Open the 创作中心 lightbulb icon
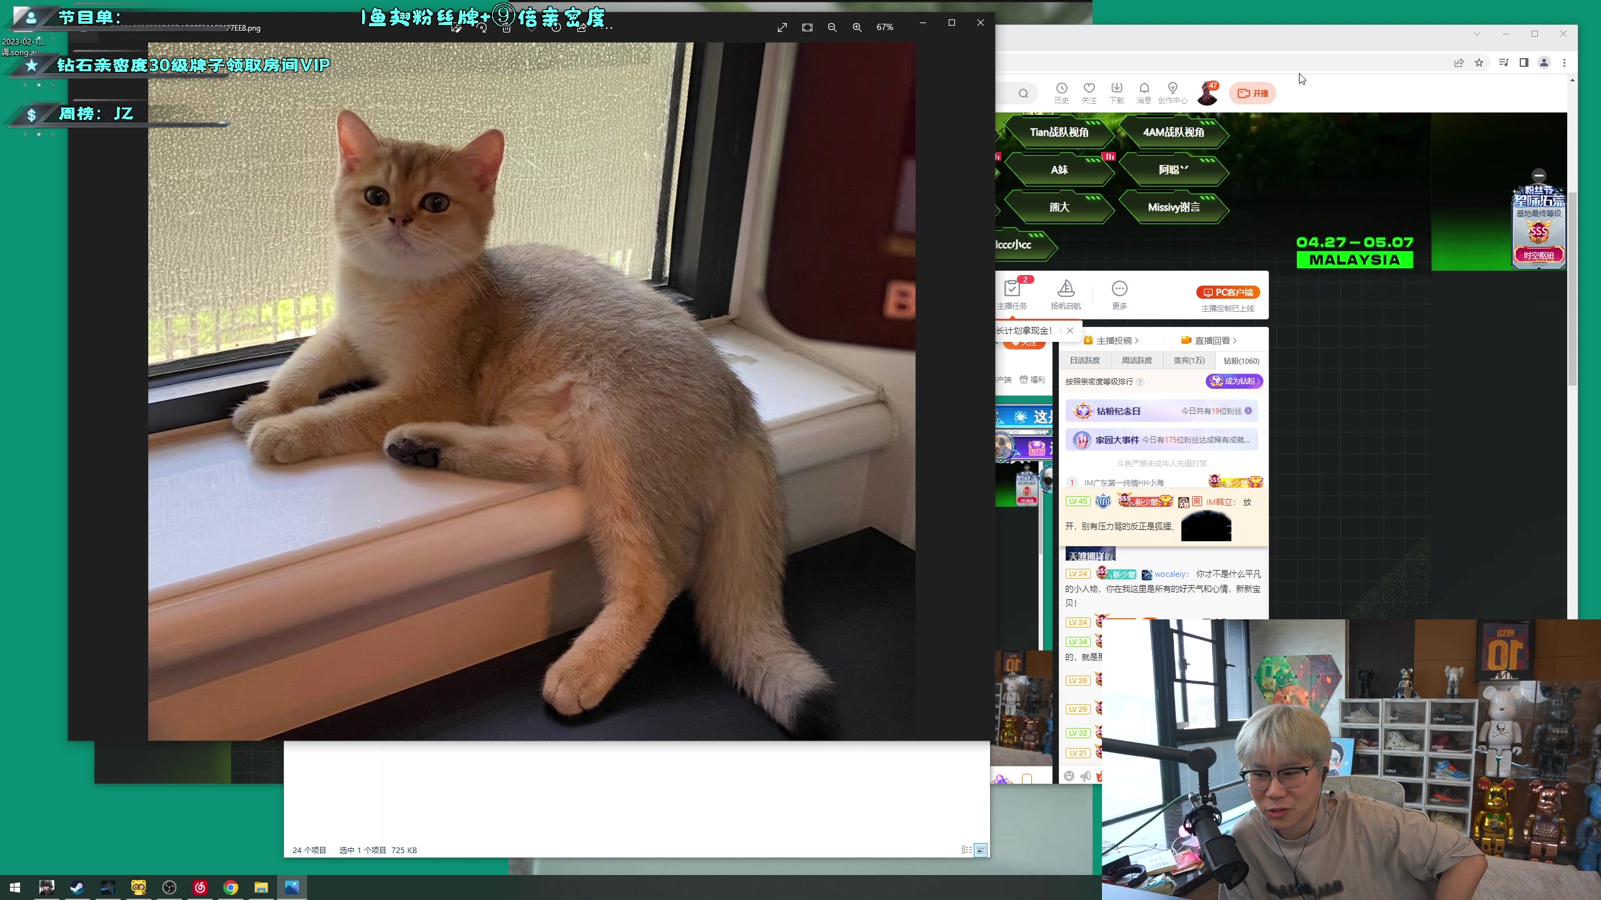 [x=1173, y=92]
